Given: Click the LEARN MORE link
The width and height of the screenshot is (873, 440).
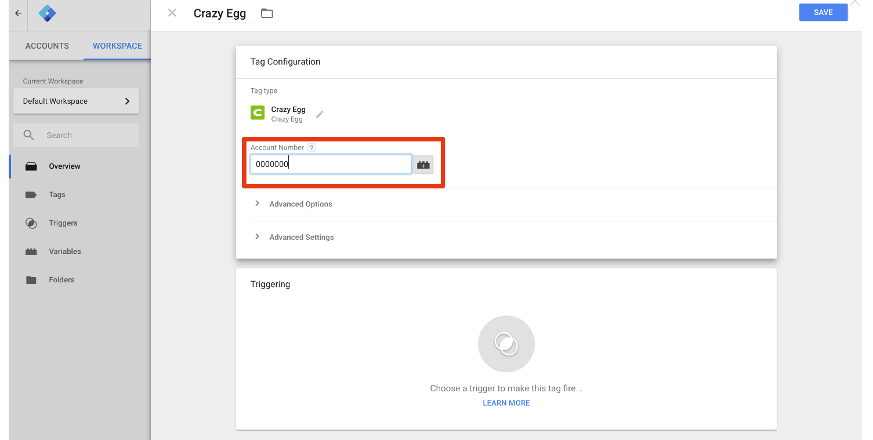Looking at the screenshot, I should (x=506, y=403).
